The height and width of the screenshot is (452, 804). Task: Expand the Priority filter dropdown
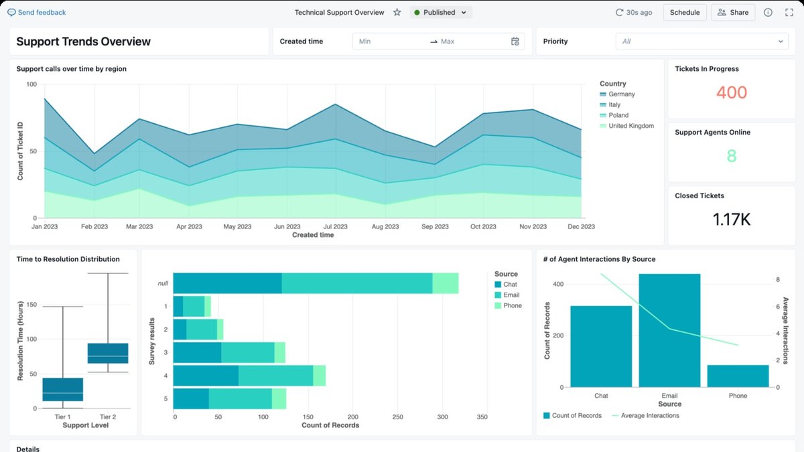701,42
